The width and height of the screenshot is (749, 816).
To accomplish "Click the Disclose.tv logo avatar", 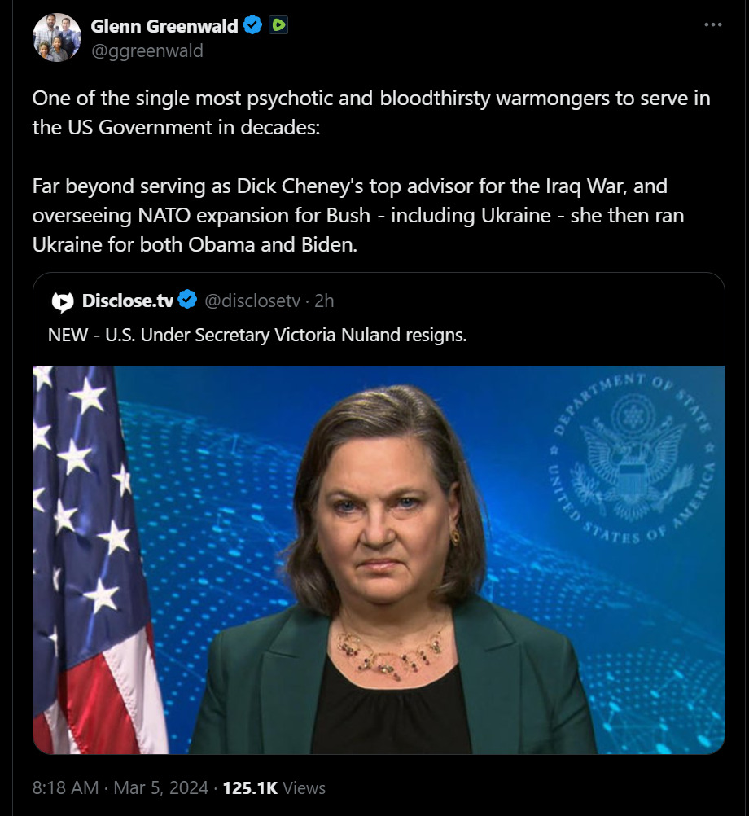I will coord(63,301).
